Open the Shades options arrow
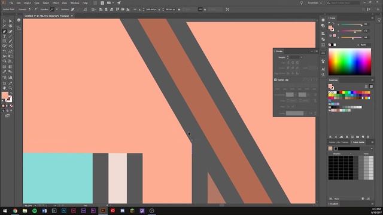This screenshot has width=383, height=215. pos(351,154)
